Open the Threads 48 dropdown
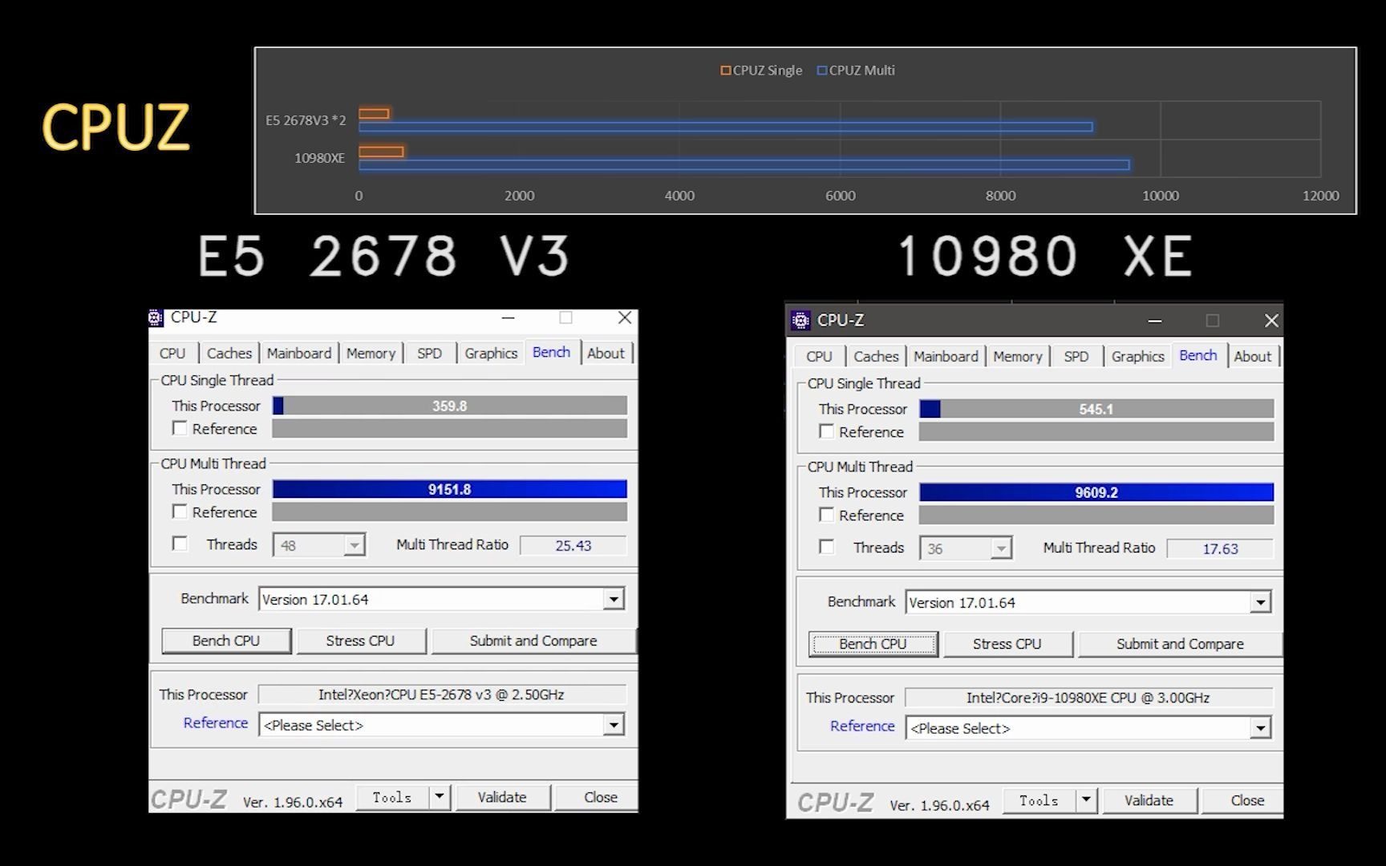 [x=319, y=545]
